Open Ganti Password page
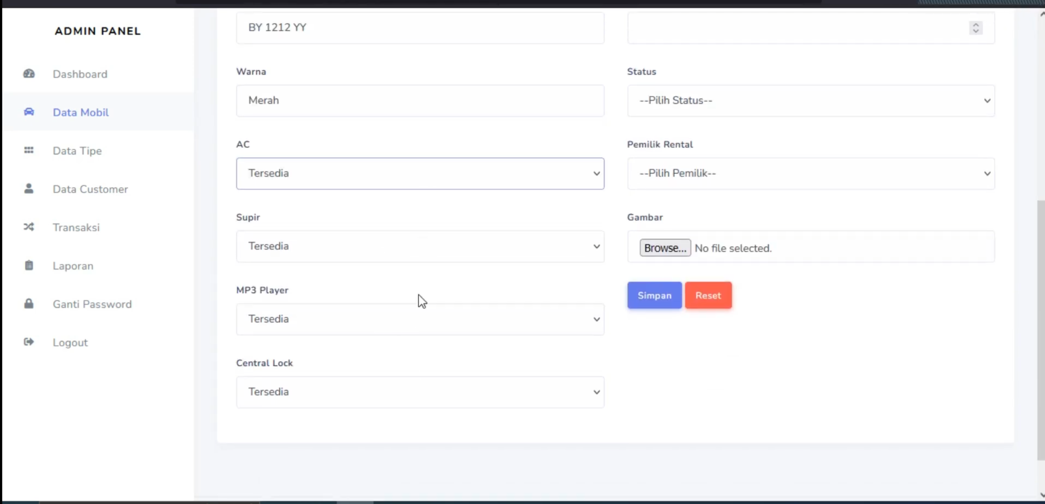This screenshot has width=1045, height=504. click(98, 304)
